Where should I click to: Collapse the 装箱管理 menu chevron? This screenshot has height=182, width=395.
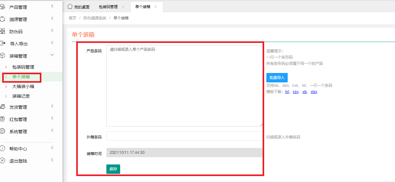coord(52,55)
